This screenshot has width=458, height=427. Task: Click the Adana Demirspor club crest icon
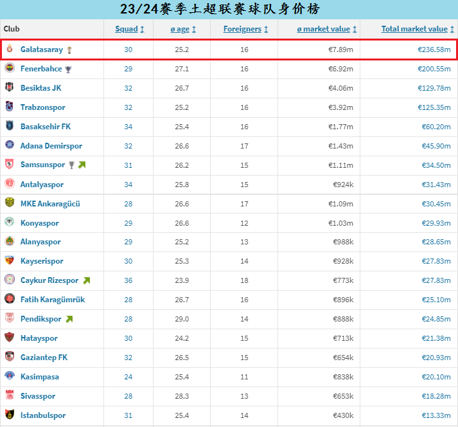pos(10,145)
